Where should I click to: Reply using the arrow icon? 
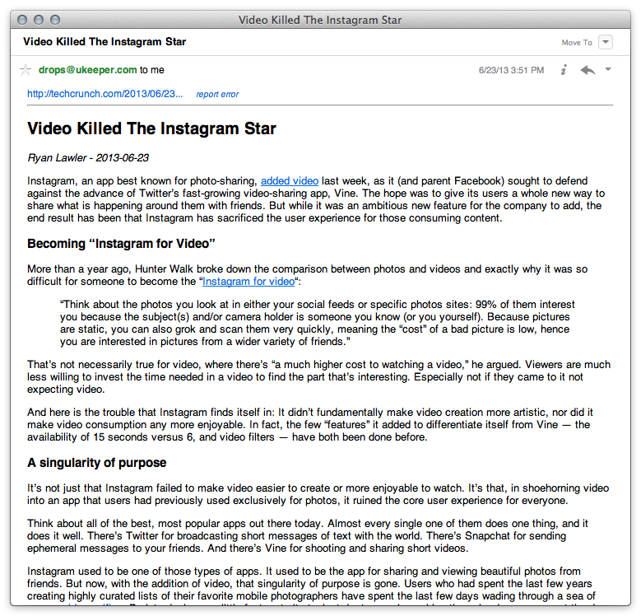coord(588,70)
